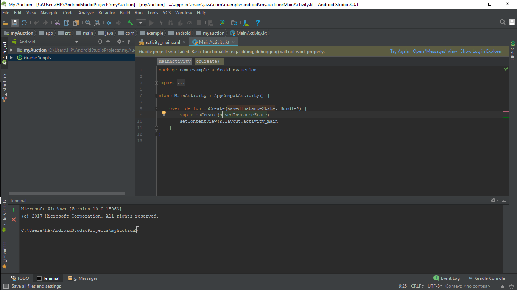Image resolution: width=517 pixels, height=290 pixels.
Task: Open the Tools menu
Action: 153,13
